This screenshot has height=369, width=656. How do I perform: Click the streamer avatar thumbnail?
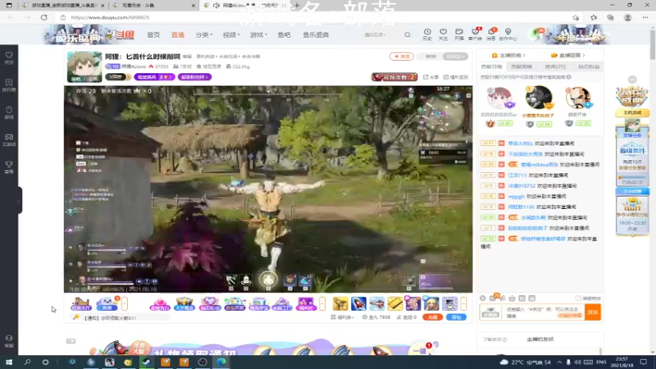[84, 66]
